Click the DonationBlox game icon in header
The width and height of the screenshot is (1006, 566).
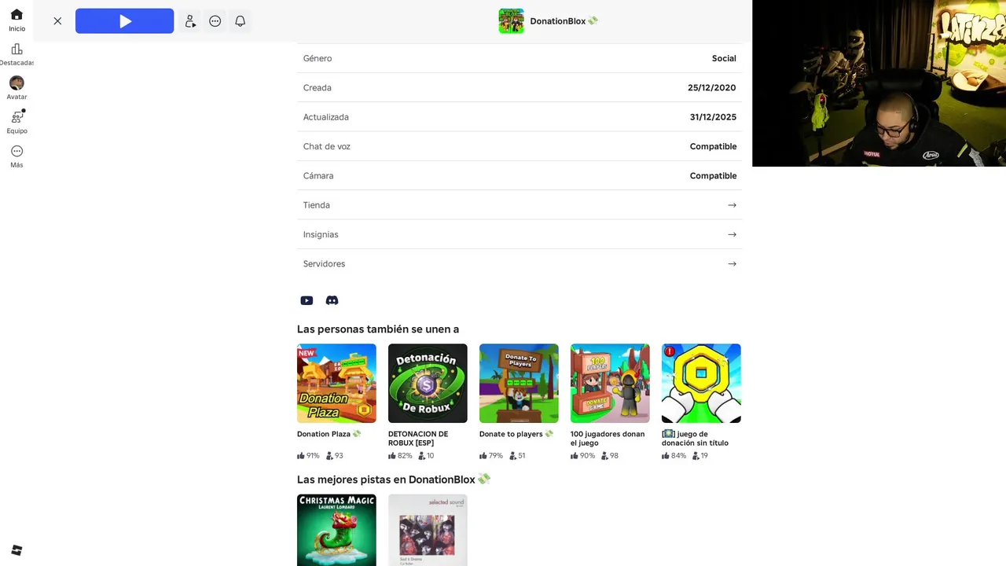(511, 21)
